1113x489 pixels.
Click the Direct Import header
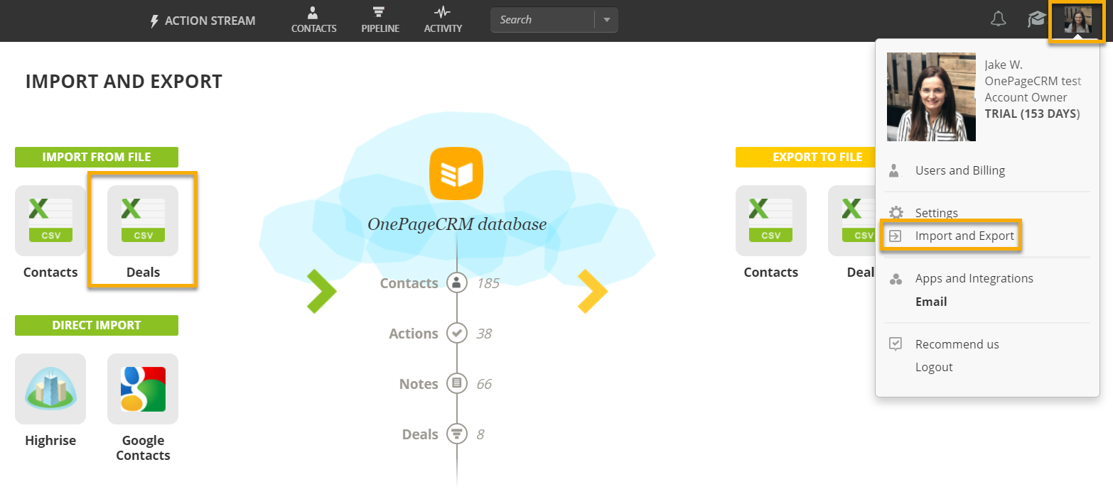97,325
